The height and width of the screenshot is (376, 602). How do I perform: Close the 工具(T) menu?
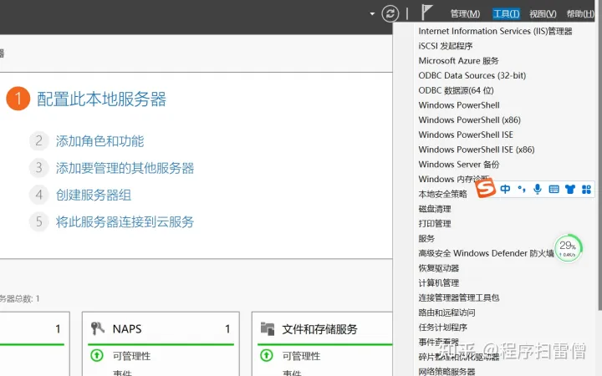[506, 14]
